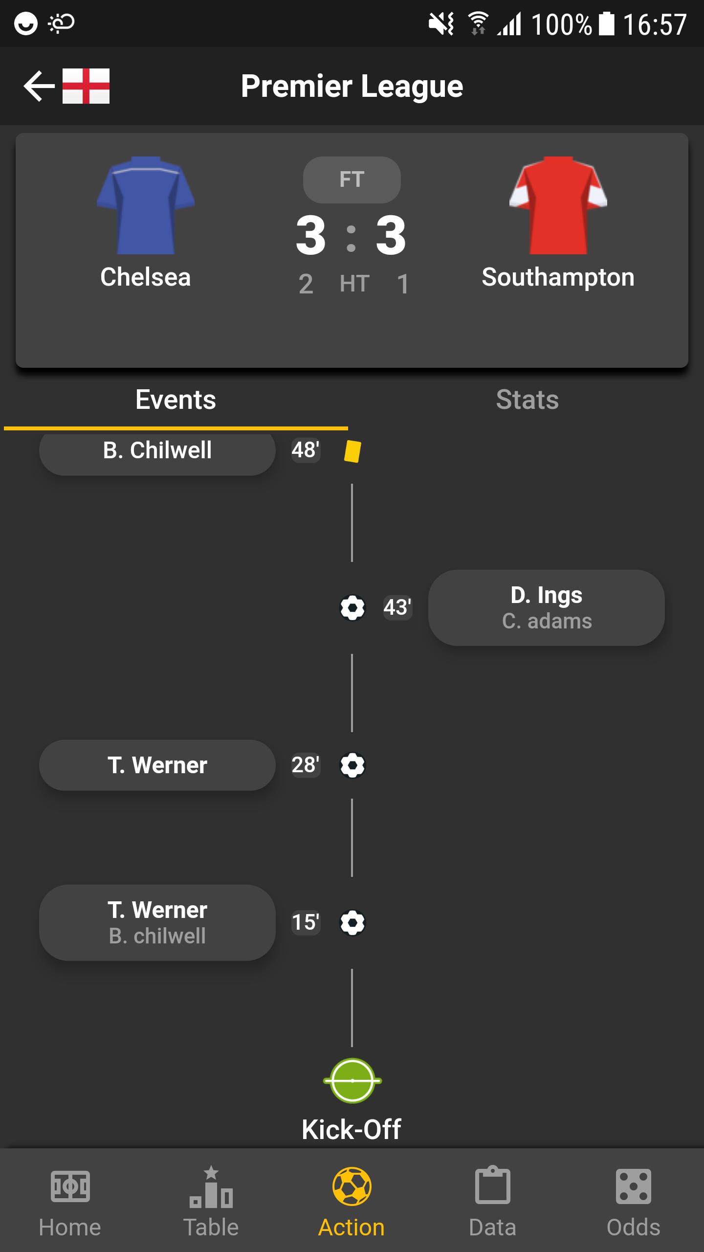Open the Table standings section
Image resolution: width=704 pixels, height=1252 pixels.
pos(211,1201)
